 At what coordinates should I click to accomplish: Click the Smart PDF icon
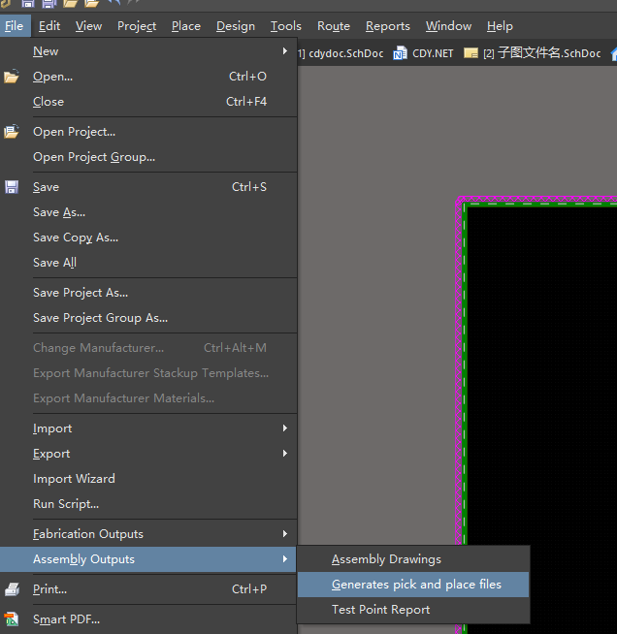pyautogui.click(x=12, y=619)
